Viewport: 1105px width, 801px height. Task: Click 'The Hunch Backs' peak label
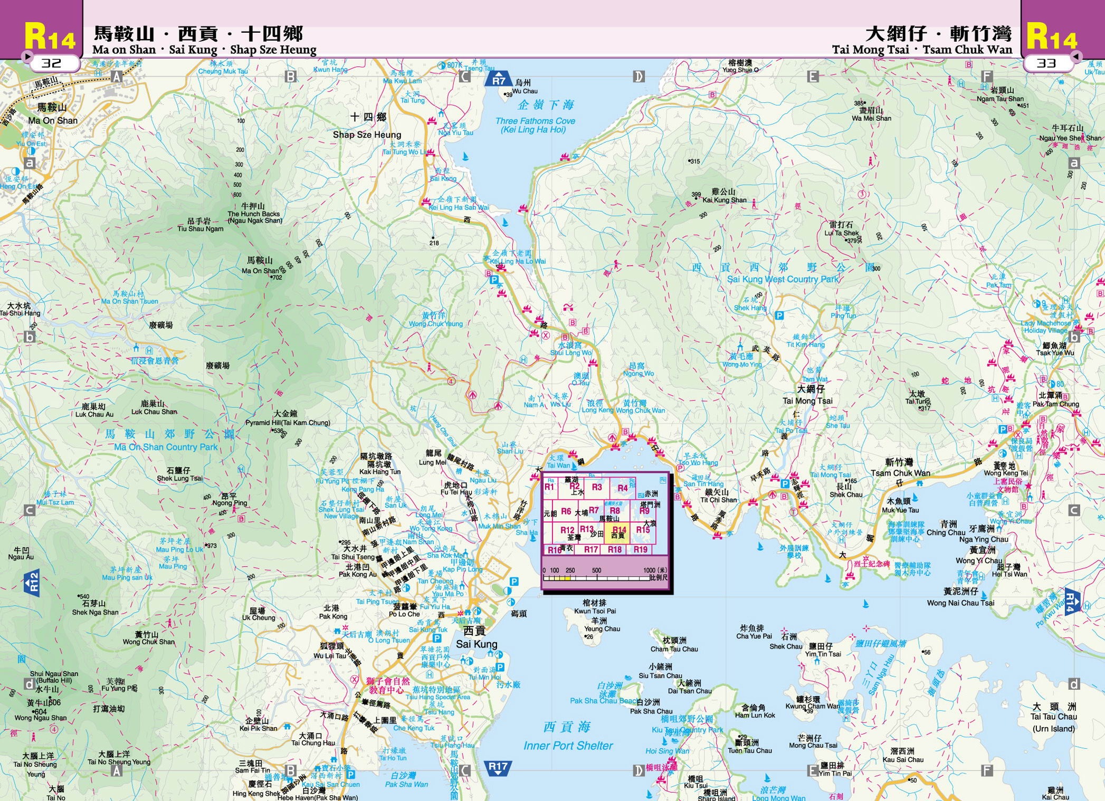coord(254,214)
